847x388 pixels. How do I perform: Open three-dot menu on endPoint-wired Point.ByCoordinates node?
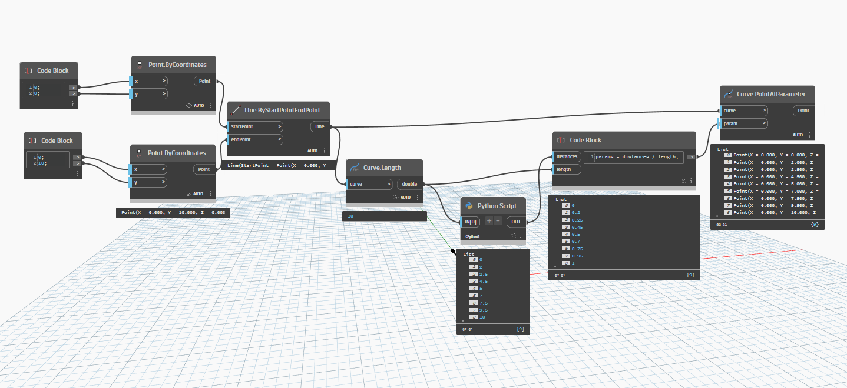click(210, 193)
